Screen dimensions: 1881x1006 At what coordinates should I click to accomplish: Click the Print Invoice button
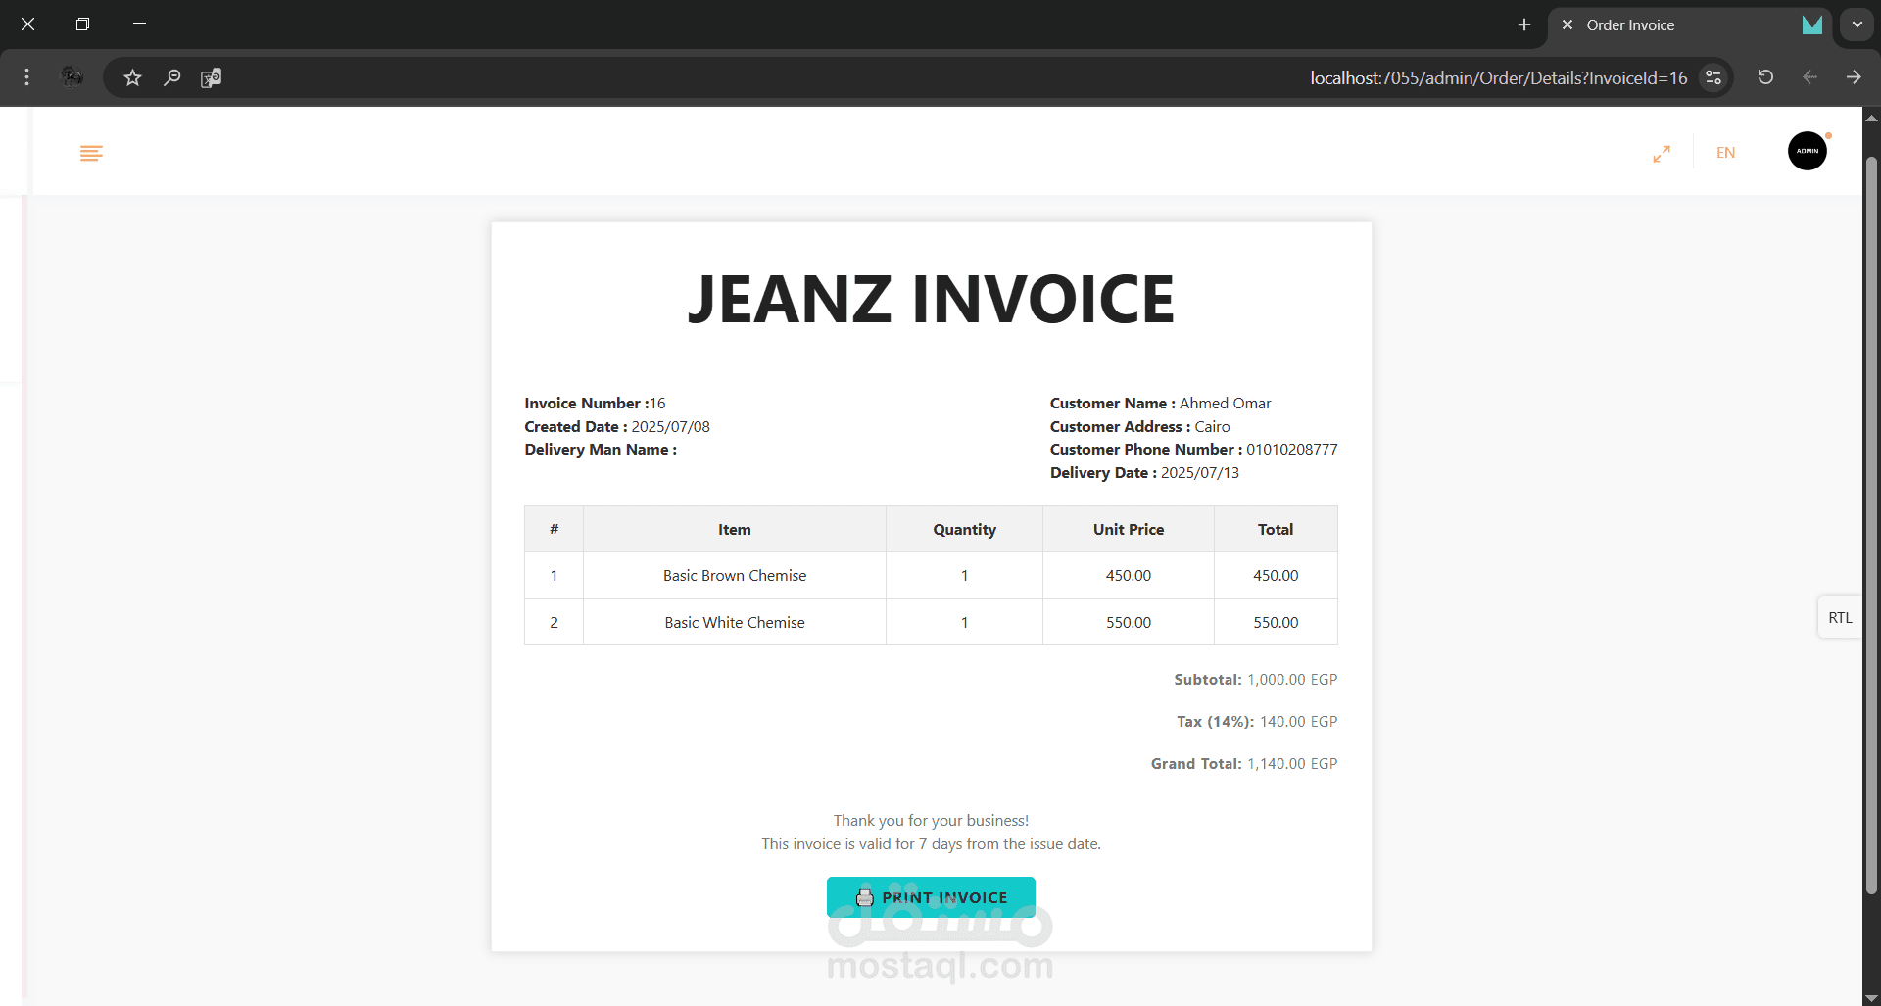[931, 897]
